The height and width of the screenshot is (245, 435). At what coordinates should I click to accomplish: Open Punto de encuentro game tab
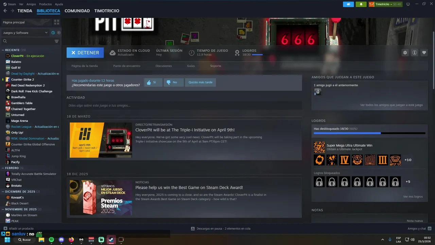pos(127,66)
